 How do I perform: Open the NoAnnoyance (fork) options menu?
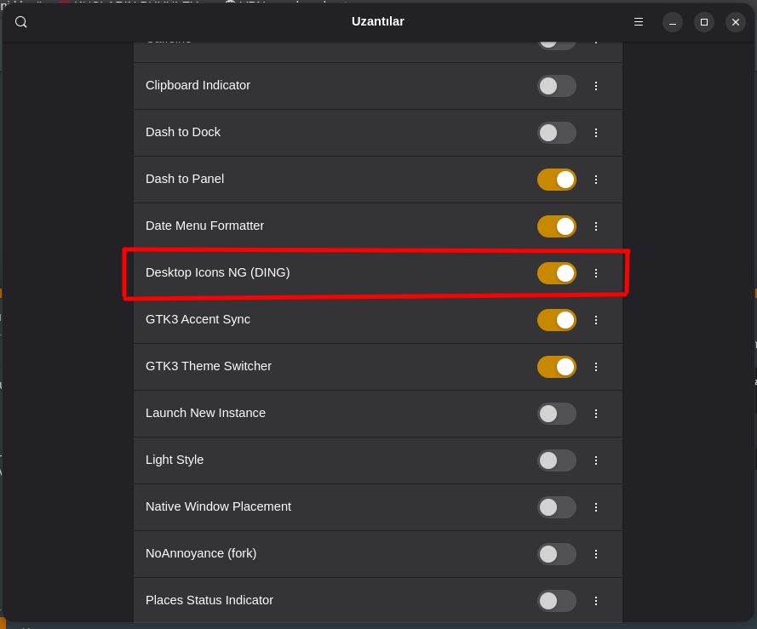pos(596,554)
